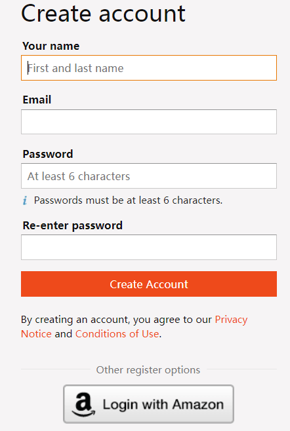Image resolution: width=290 pixels, height=431 pixels.
Task: Submit with the orange Create Account button
Action: (x=149, y=284)
